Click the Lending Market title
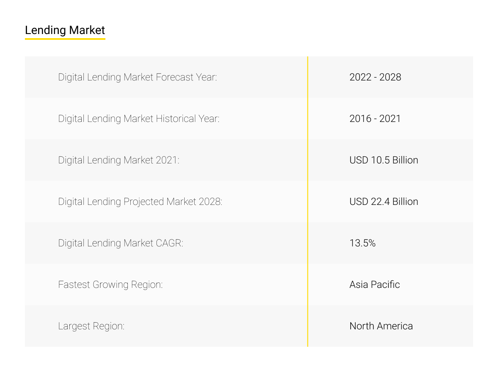Image resolution: width=498 pixels, height=370 pixels. click(x=65, y=30)
